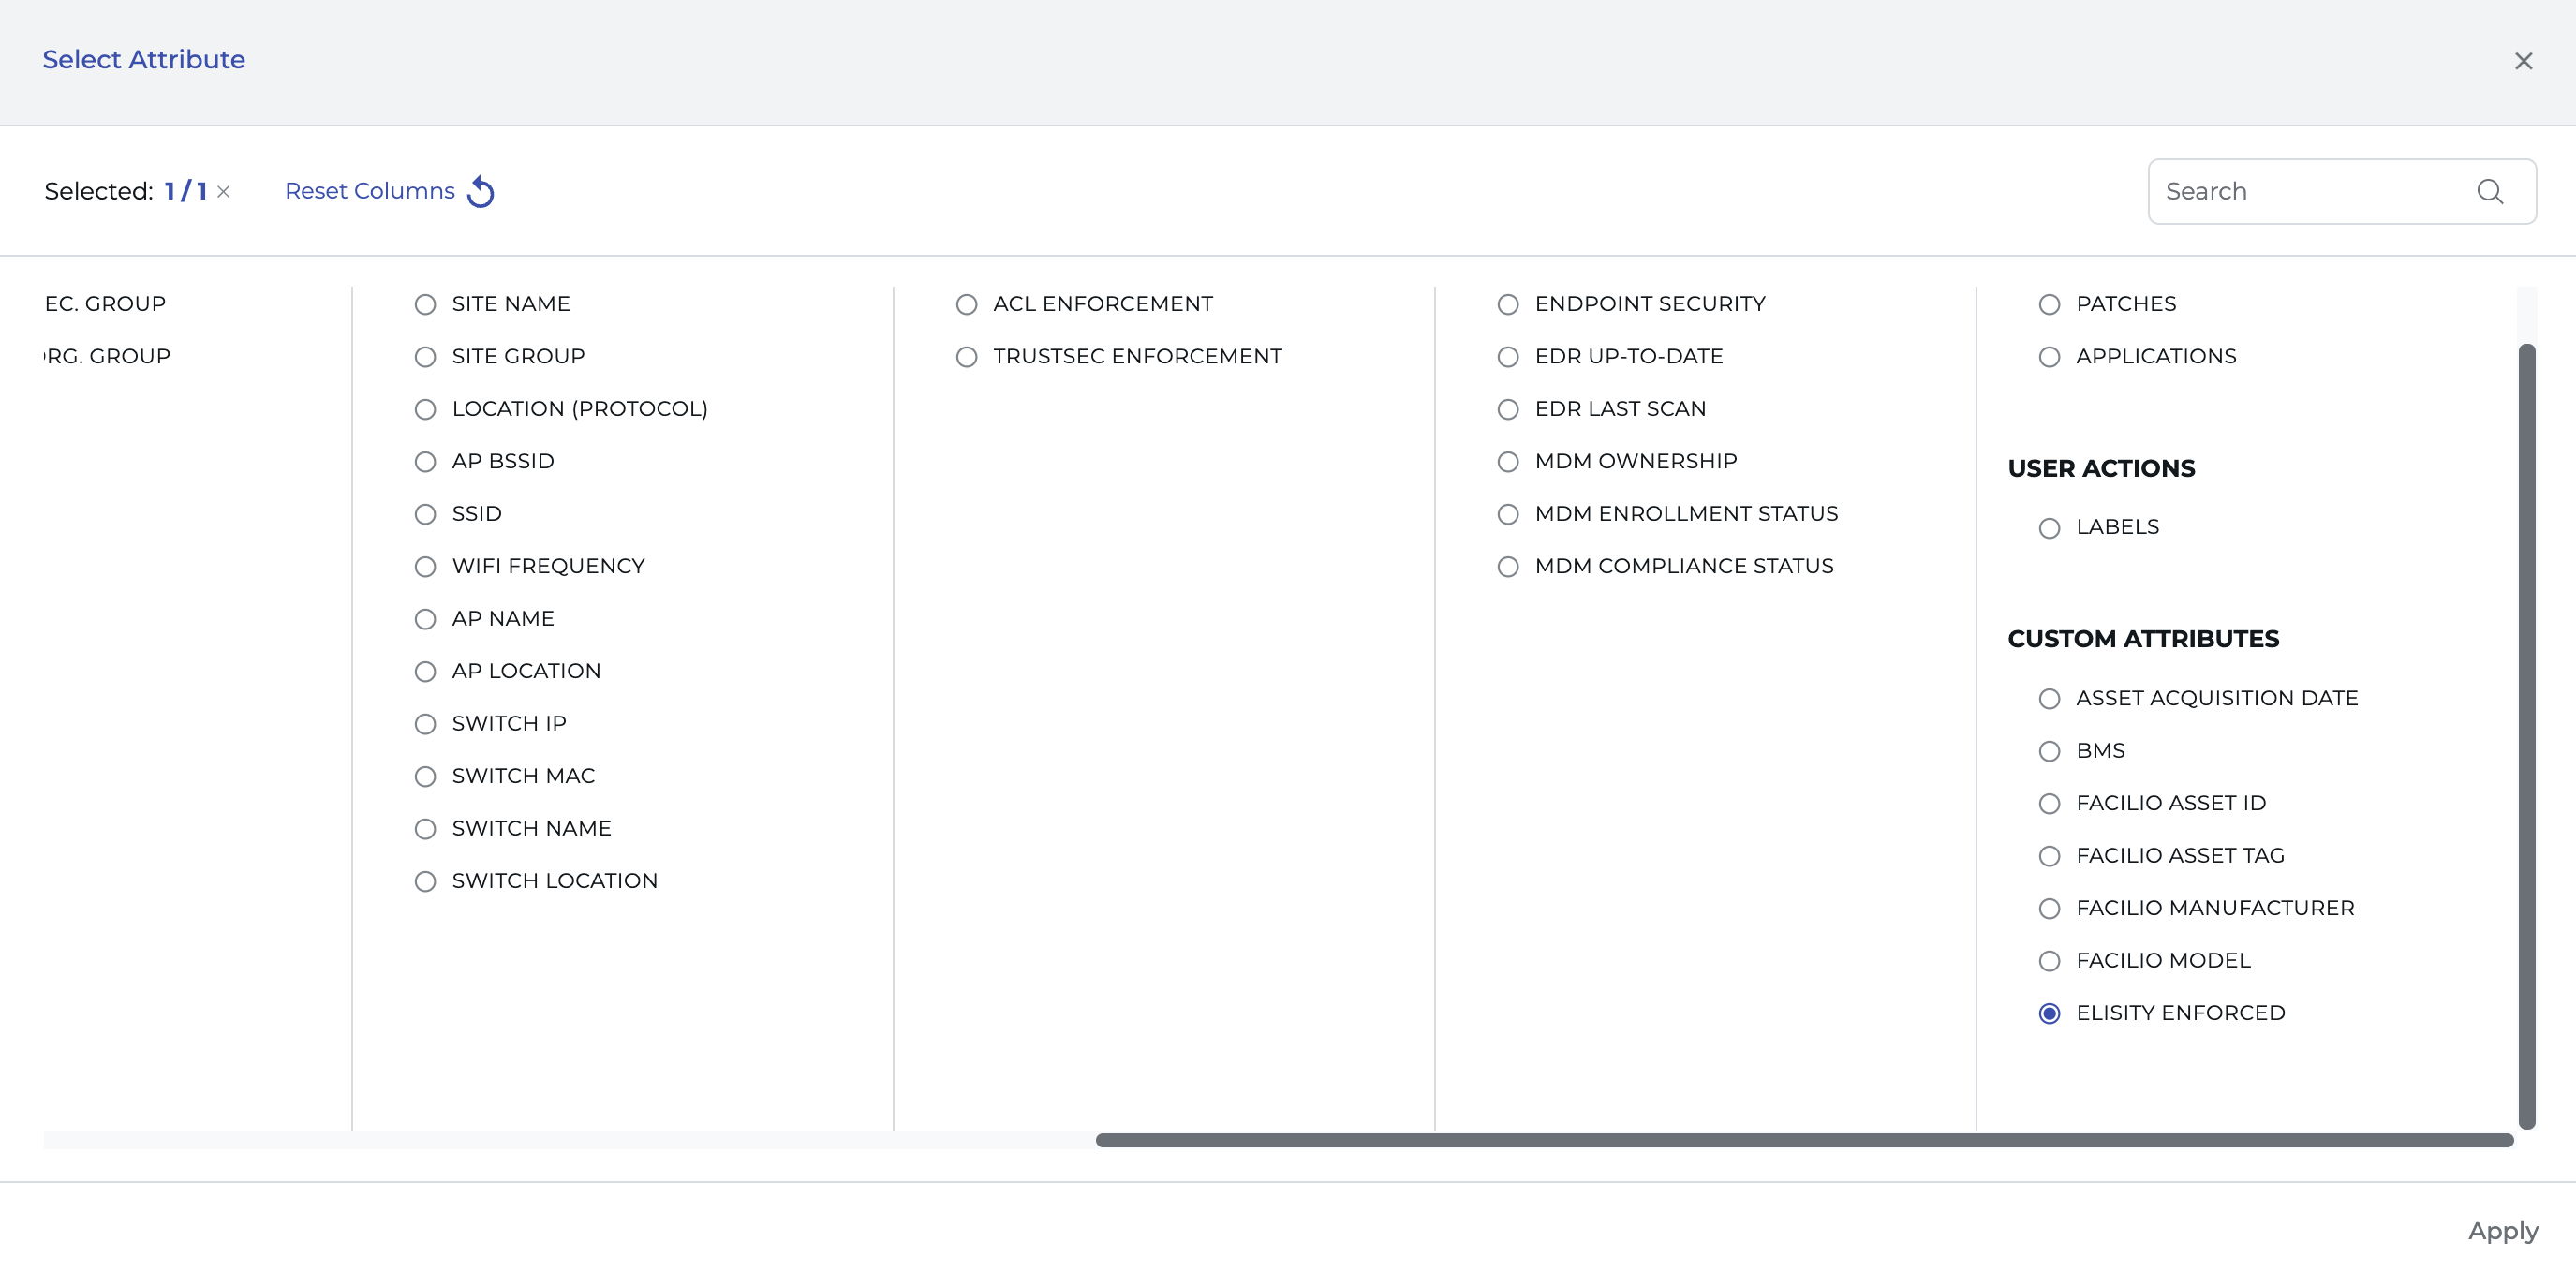The height and width of the screenshot is (1272, 2576).
Task: Pick the Switch Location attribute
Action: pos(425,881)
